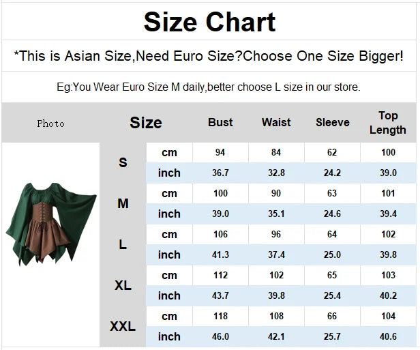Choose the "S" size row label
Image resolution: width=420 pixels, height=350 pixels.
click(123, 162)
